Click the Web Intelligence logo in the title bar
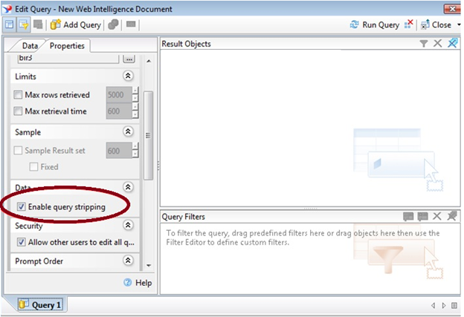Viewport: 464px width, 317px height. (7, 9)
